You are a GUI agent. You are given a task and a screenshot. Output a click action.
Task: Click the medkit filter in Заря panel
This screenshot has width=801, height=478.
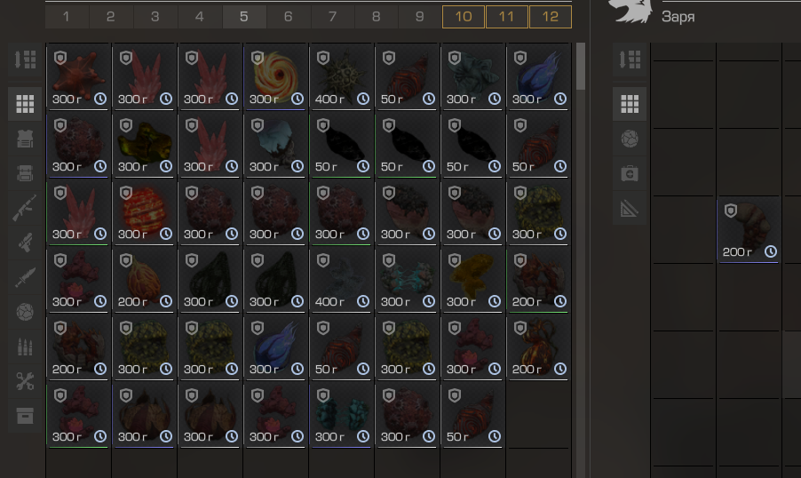coord(630,173)
